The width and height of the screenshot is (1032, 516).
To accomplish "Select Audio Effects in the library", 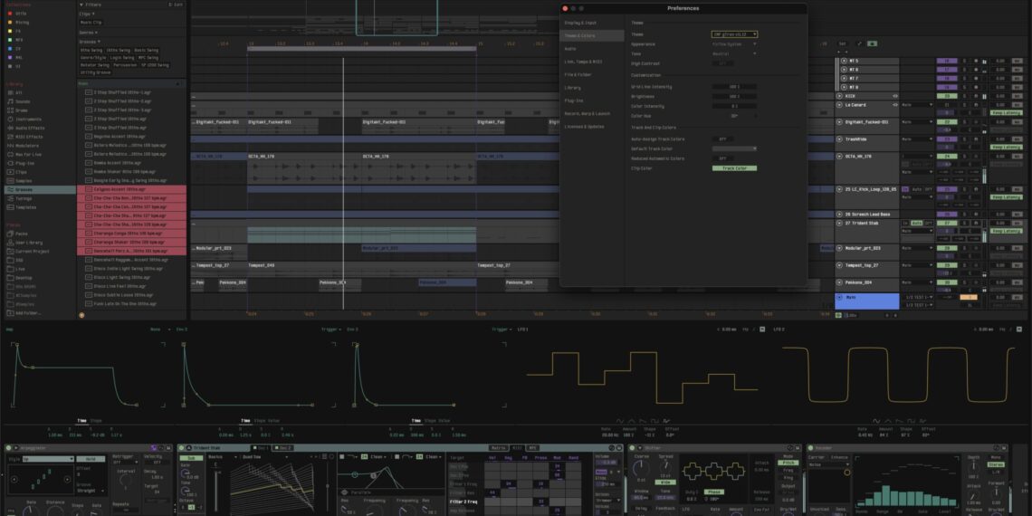I will coord(31,128).
